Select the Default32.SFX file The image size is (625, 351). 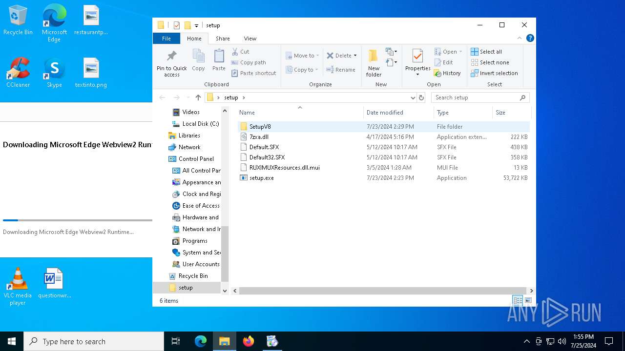pyautogui.click(x=384, y=157)
